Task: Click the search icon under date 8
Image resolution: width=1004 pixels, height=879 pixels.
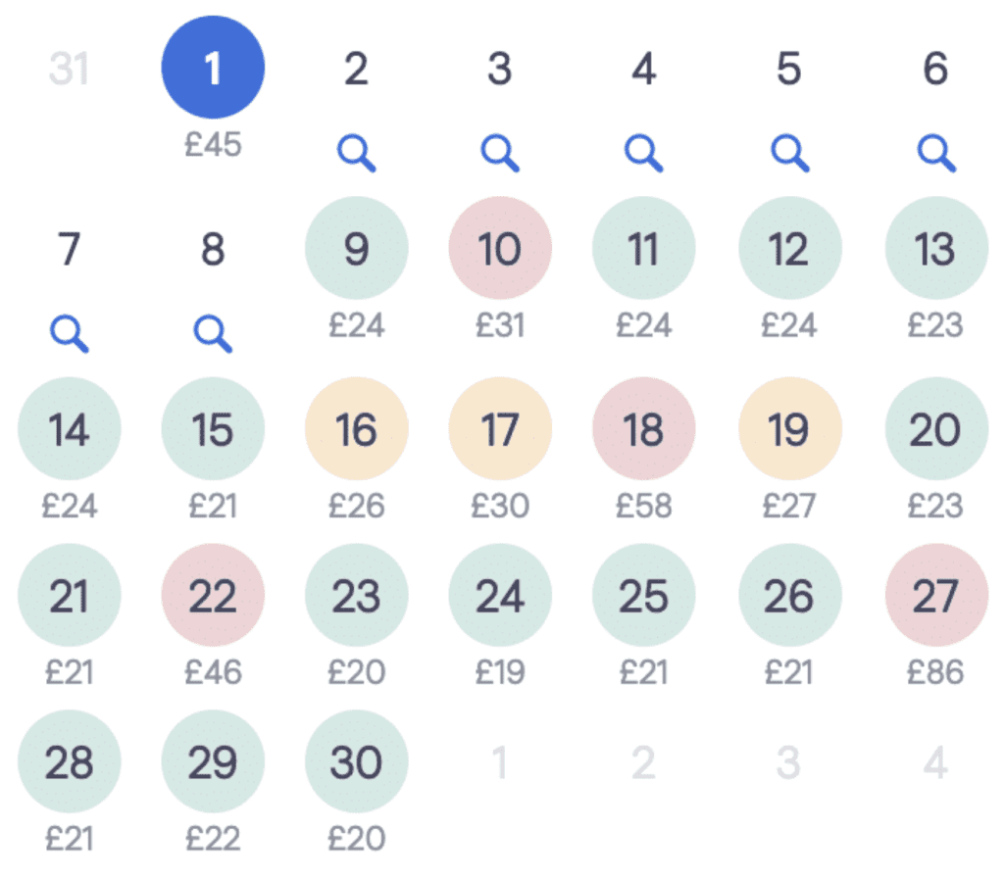Action: coord(212,333)
